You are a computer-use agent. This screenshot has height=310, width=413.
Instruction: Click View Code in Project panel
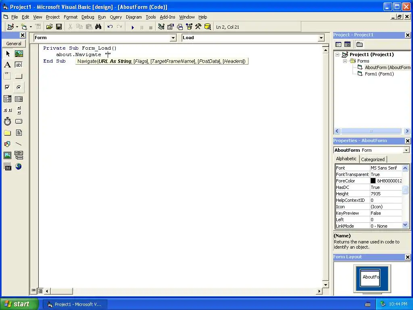pyautogui.click(x=338, y=44)
